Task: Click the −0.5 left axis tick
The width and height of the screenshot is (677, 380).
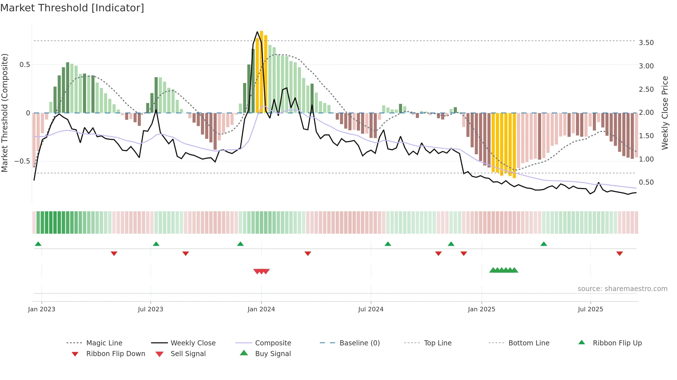Action: (x=22, y=161)
